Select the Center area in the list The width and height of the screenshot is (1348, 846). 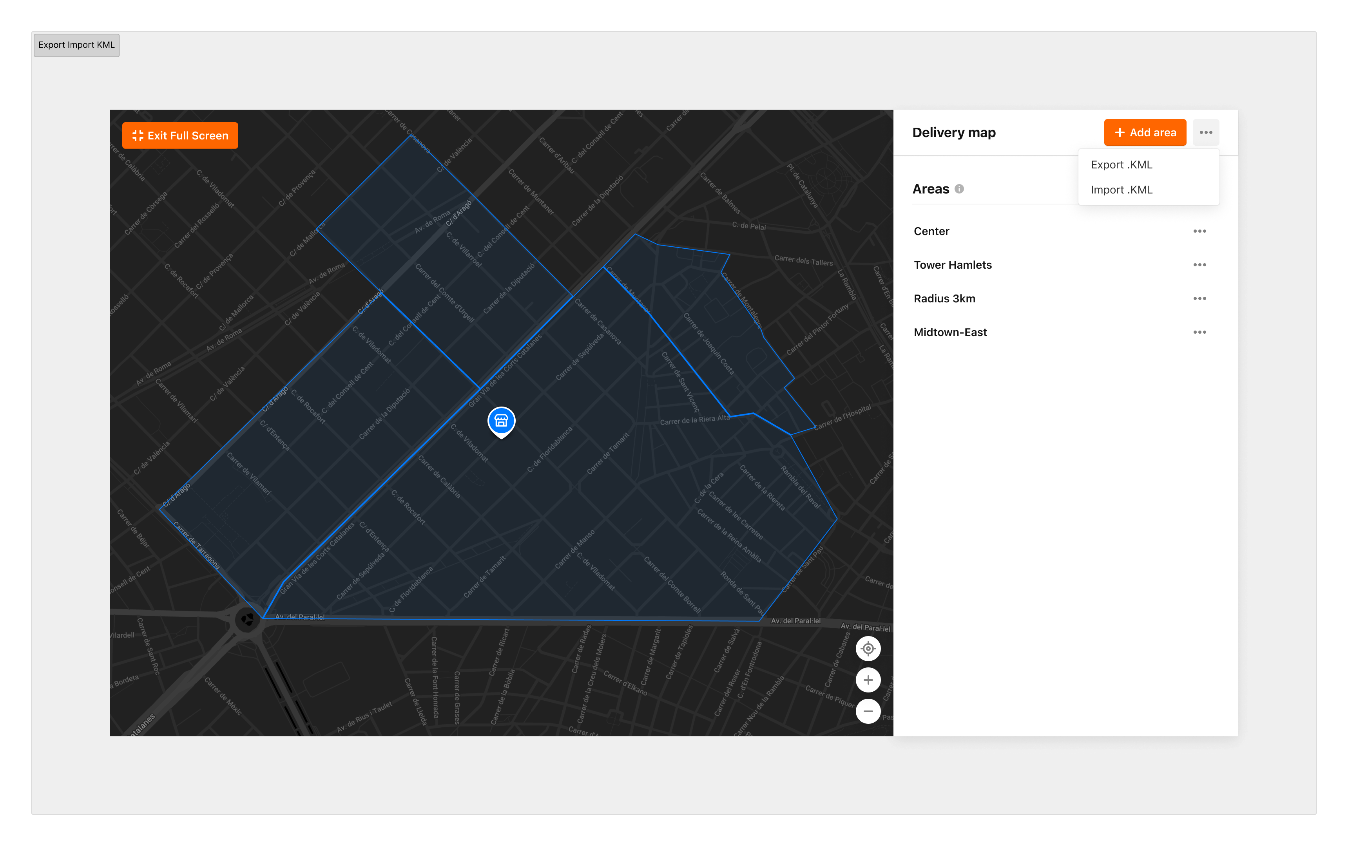pyautogui.click(x=931, y=231)
